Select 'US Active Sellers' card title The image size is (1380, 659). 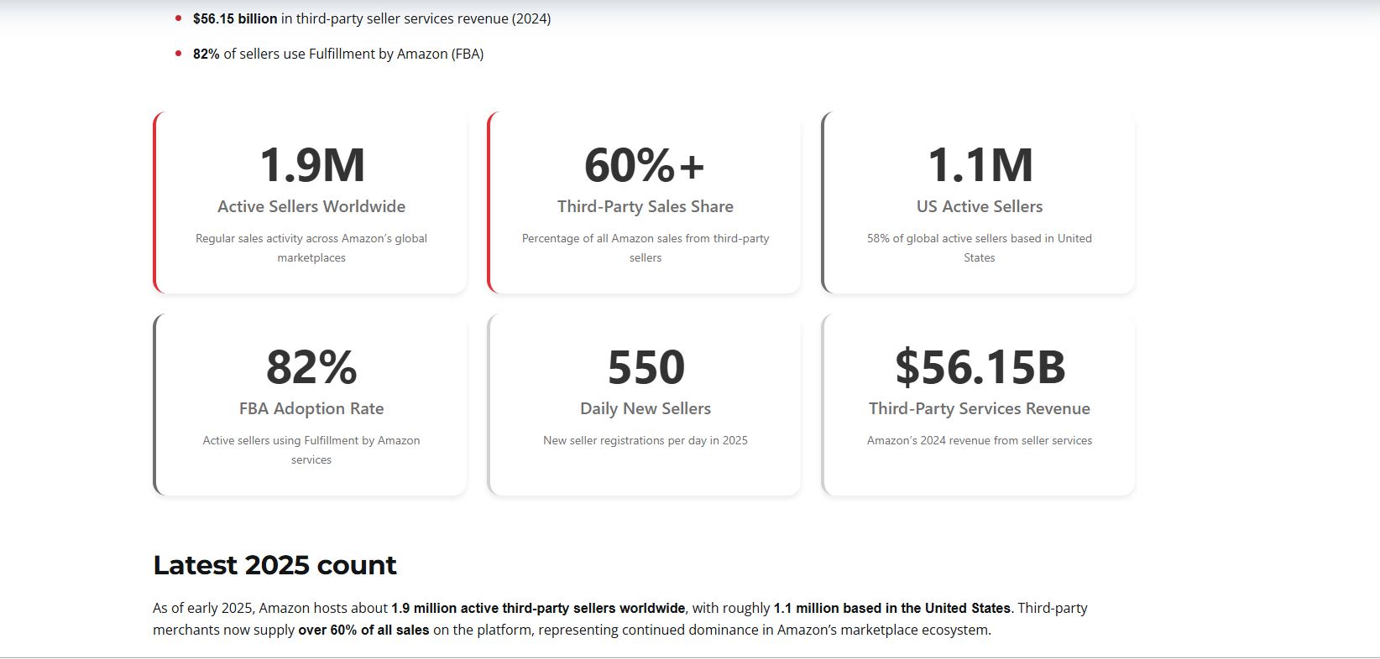[x=980, y=206]
